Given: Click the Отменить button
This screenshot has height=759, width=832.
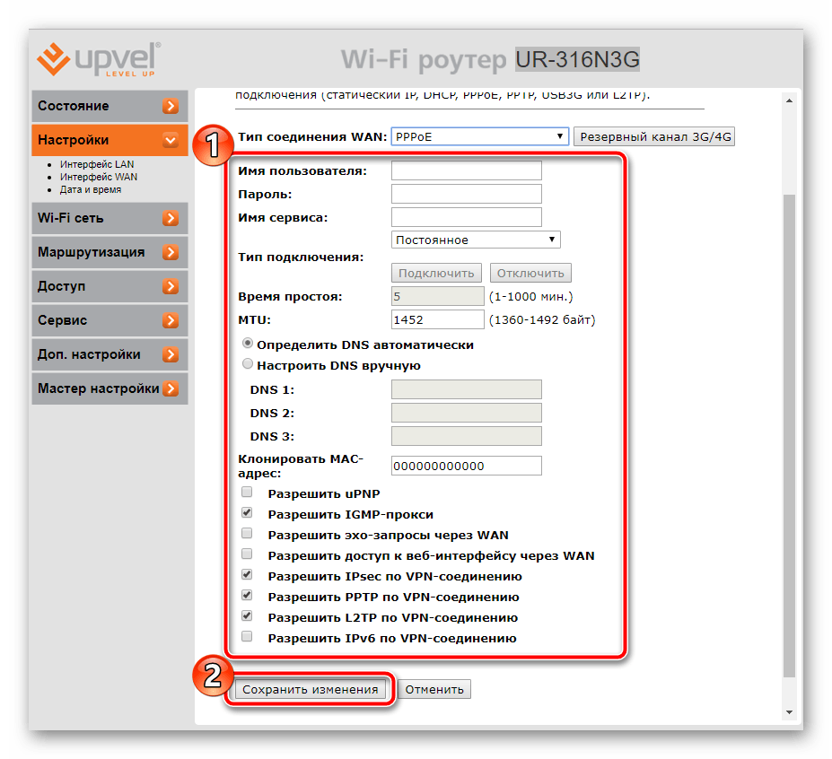Looking at the screenshot, I should coord(434,690).
